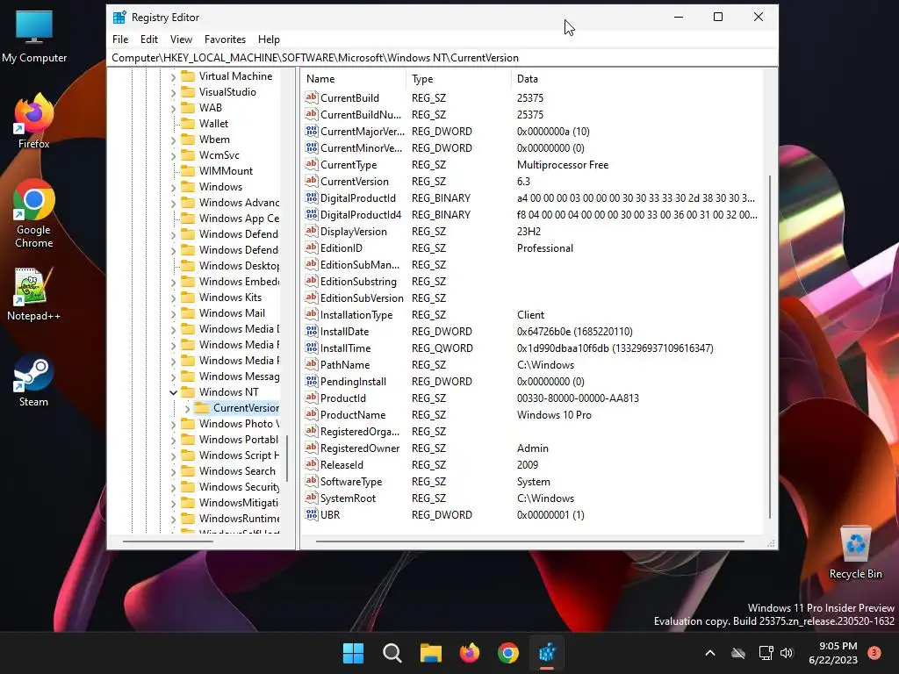Click the Chrome taskbar icon
The width and height of the screenshot is (899, 674).
click(508, 653)
